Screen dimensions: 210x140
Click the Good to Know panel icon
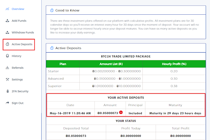(x=52, y=10)
